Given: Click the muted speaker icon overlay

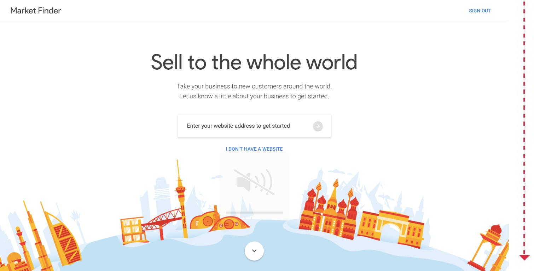Looking at the screenshot, I should coord(254,182).
